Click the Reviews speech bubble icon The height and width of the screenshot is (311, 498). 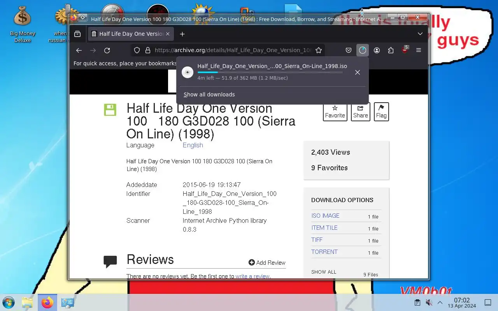[110, 262]
